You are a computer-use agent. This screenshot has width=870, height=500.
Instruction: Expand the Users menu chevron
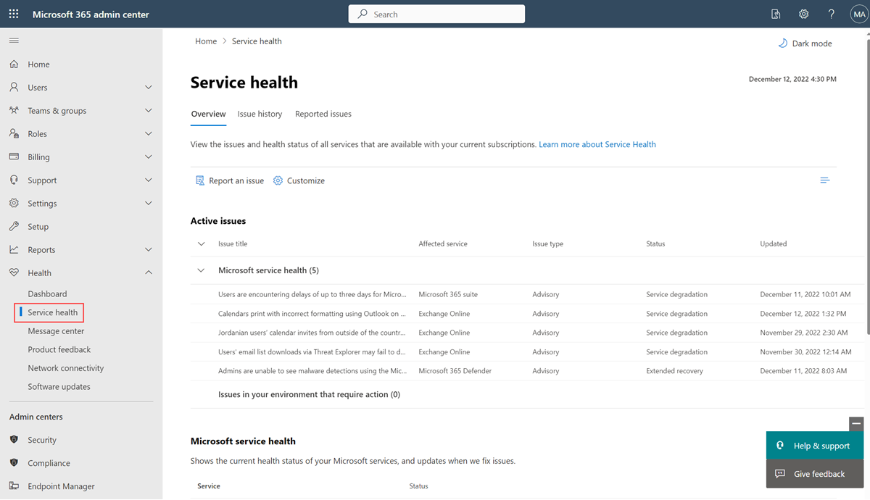(149, 88)
